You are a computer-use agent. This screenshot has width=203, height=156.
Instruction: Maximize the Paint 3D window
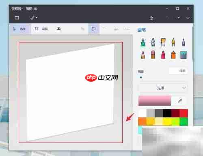[177, 9]
